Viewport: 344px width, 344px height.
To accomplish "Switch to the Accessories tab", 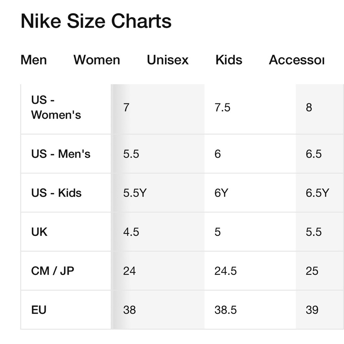I will [x=297, y=60].
